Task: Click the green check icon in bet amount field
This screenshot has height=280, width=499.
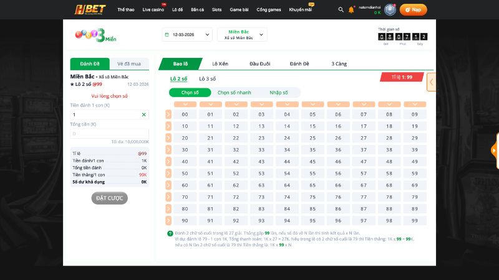Action: click(x=144, y=114)
